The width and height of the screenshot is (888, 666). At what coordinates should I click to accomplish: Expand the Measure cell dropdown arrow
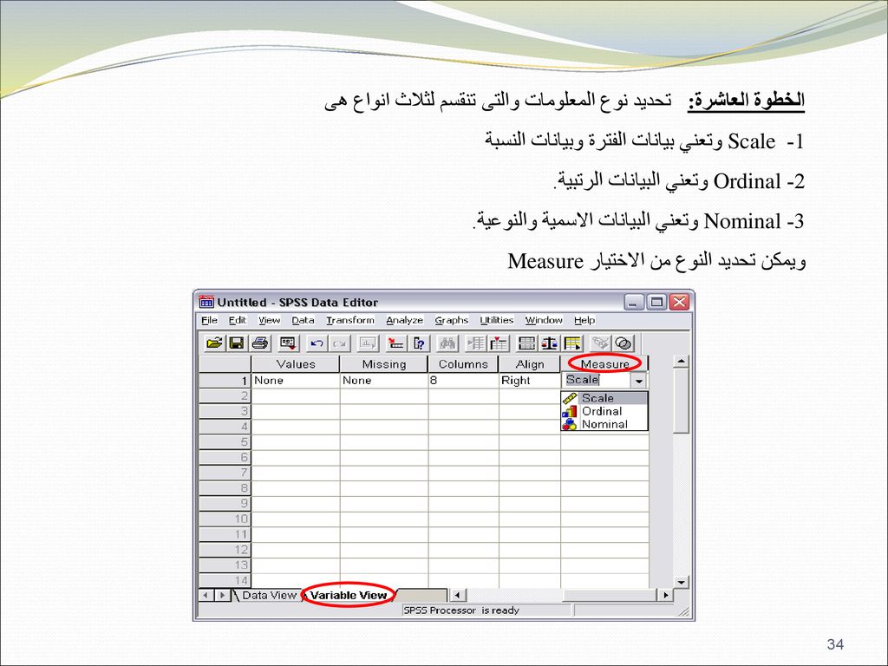coord(639,381)
